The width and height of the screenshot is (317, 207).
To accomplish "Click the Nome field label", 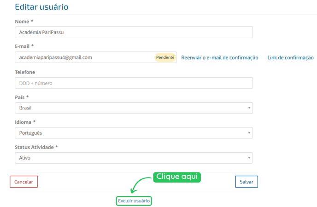I will tap(24, 22).
